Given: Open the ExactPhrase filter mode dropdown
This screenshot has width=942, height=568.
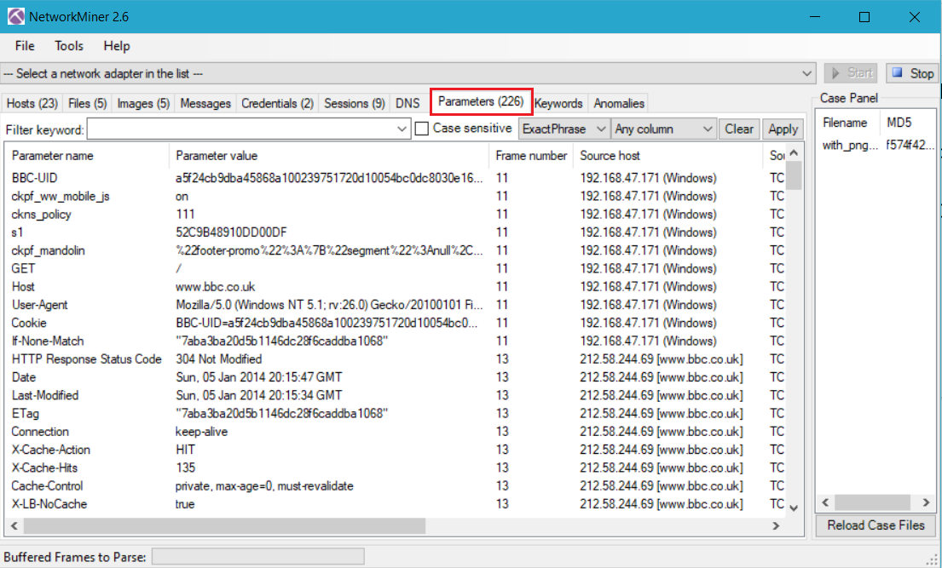Looking at the screenshot, I should [563, 129].
